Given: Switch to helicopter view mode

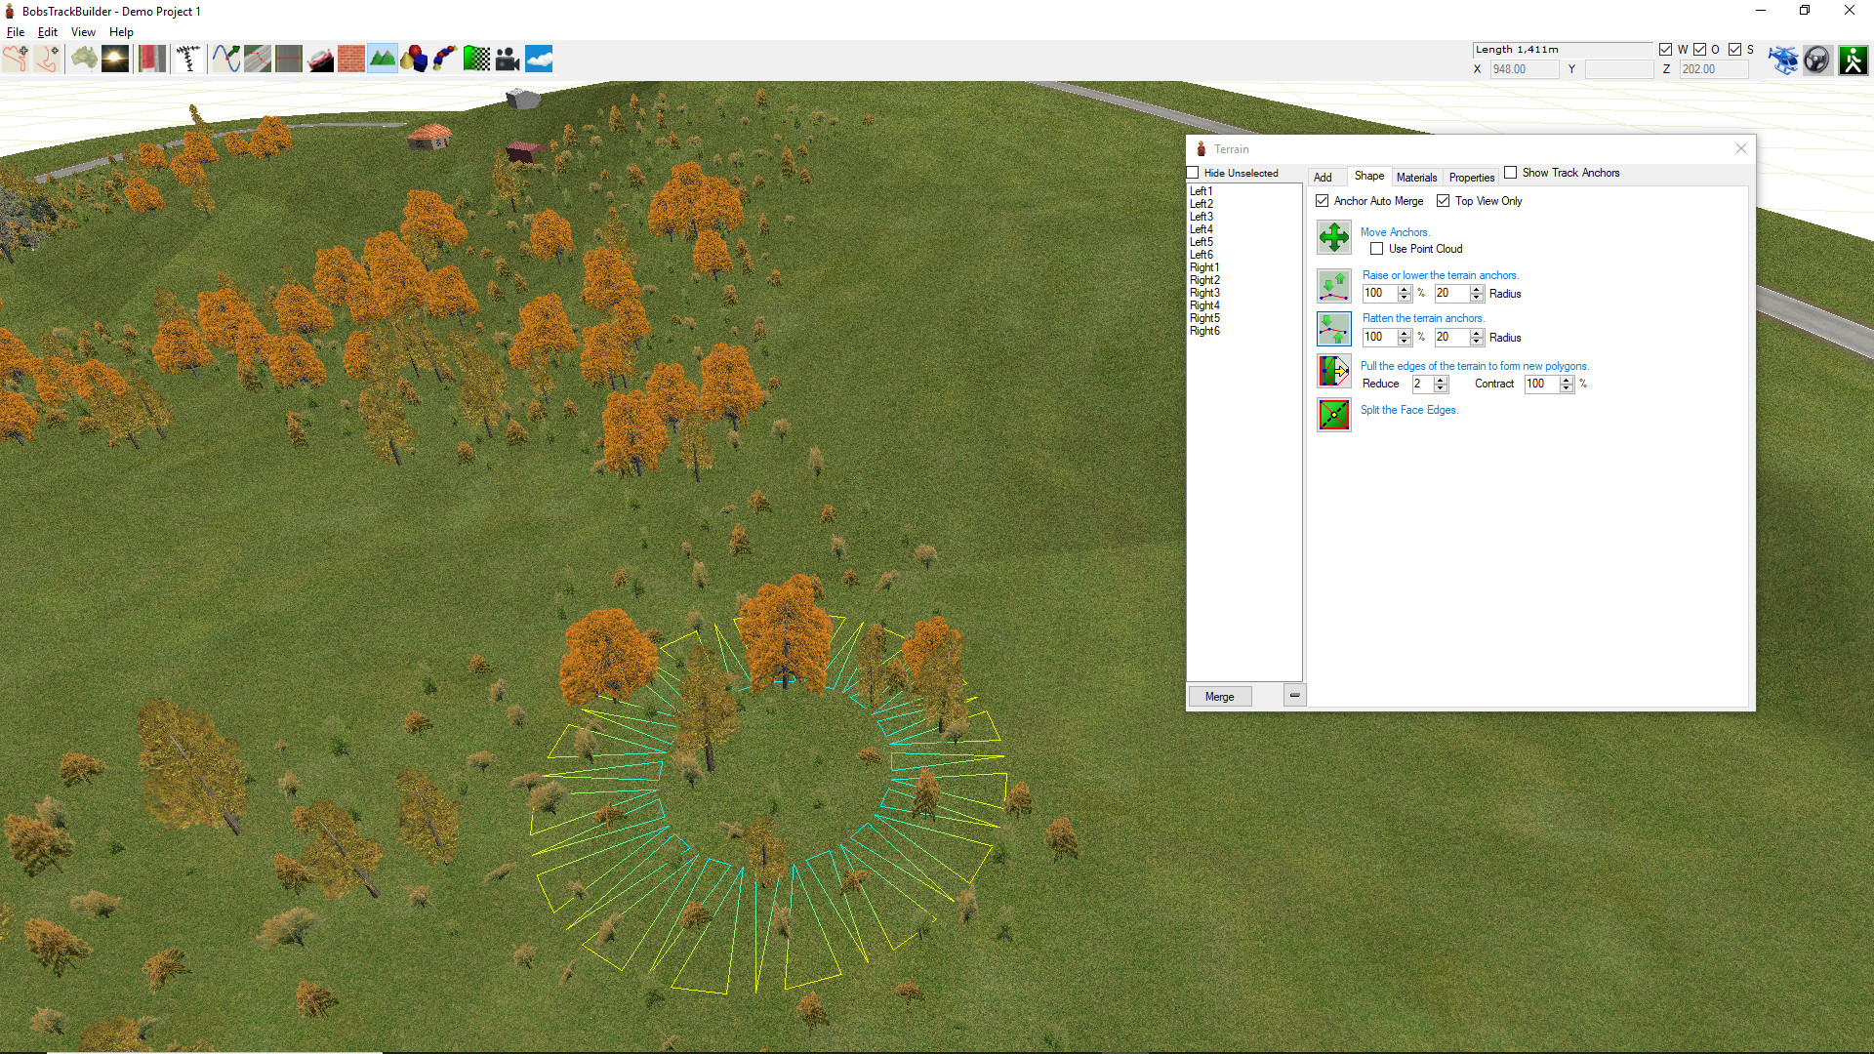Looking at the screenshot, I should [x=1784, y=59].
